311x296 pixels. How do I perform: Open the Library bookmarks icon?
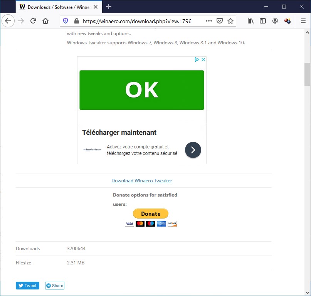click(x=250, y=21)
